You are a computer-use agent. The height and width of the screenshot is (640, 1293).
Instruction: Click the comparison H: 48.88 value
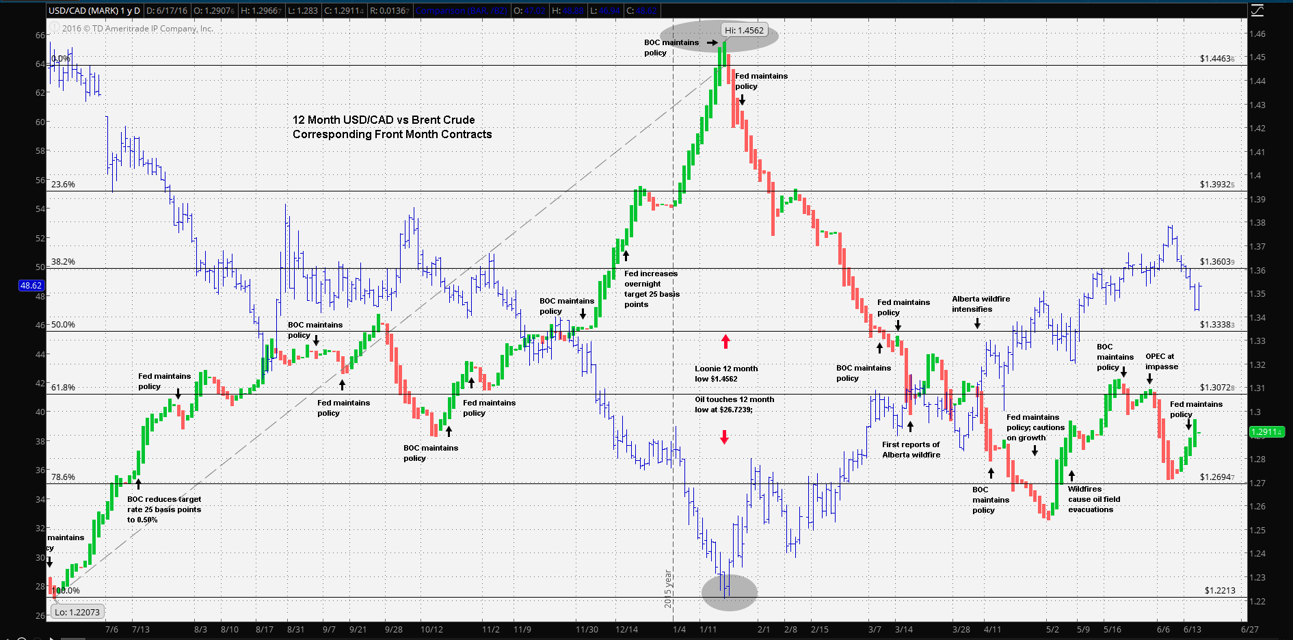[x=568, y=10]
